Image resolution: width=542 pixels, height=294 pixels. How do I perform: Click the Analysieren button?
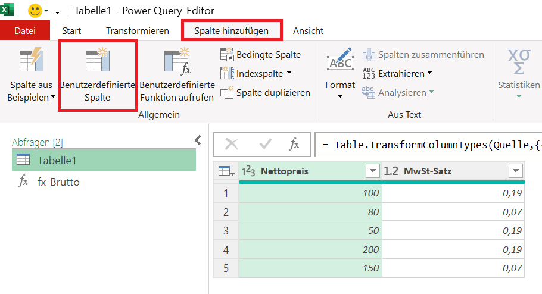click(x=397, y=93)
